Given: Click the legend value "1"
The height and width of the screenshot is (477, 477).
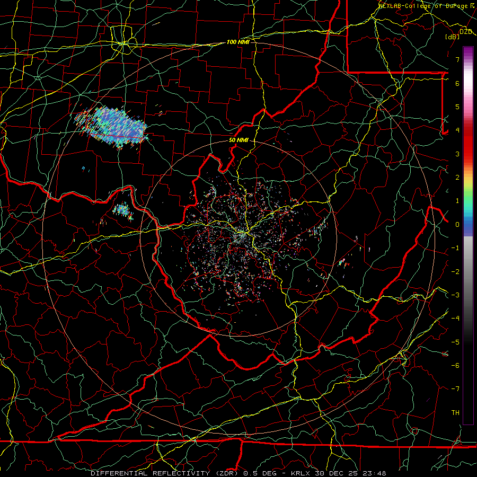Looking at the screenshot, I should pyautogui.click(x=457, y=201).
